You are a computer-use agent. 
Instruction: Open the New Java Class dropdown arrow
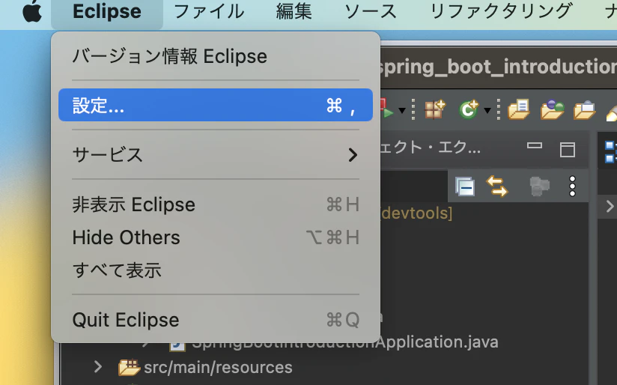(x=487, y=110)
